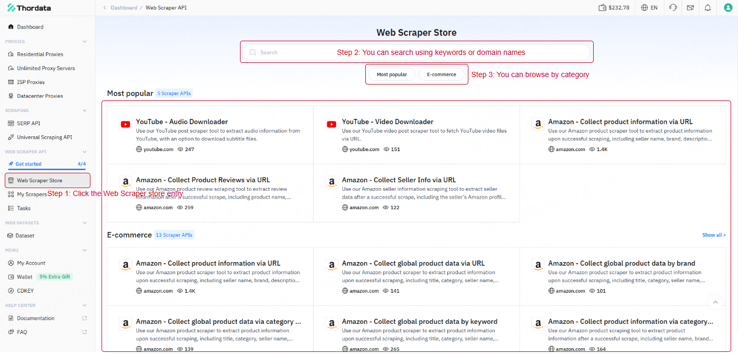Click the My Scrapers grid icon
The width and height of the screenshot is (738, 354).
11,194
